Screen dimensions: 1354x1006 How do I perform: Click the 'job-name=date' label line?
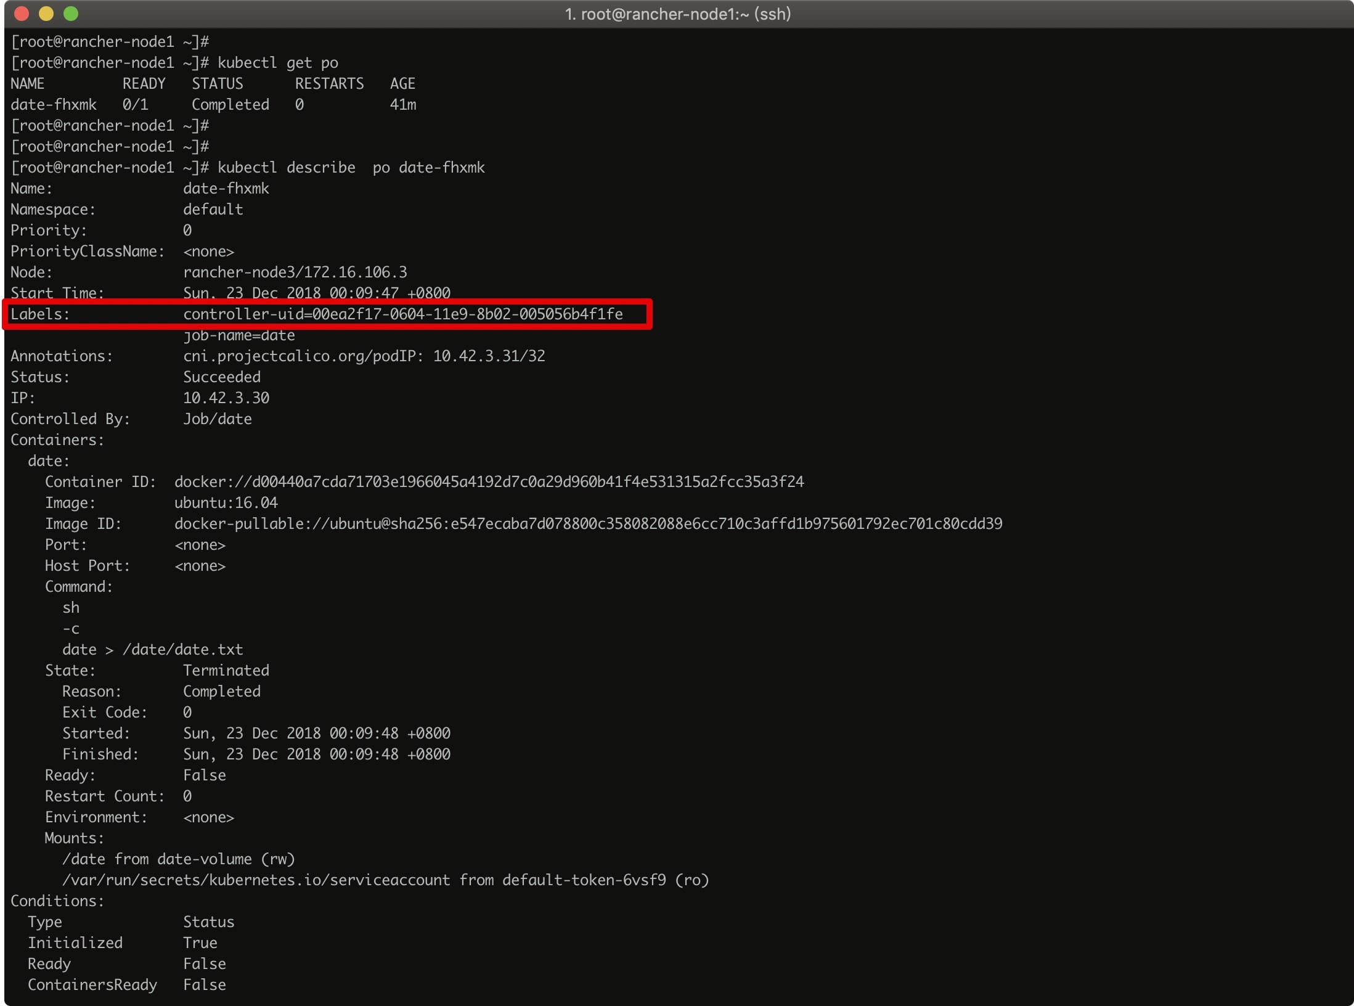pyautogui.click(x=239, y=335)
